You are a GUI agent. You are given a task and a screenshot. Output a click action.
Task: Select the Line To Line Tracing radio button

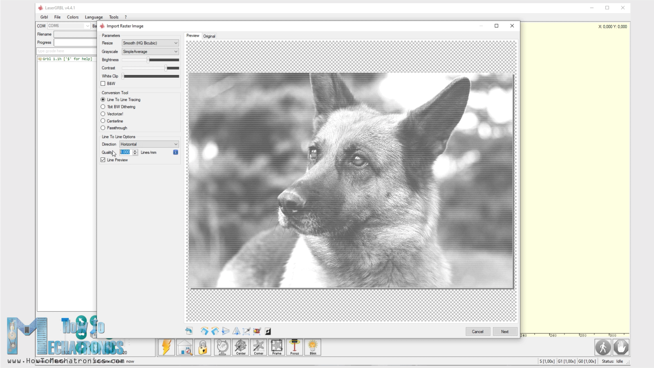(103, 99)
